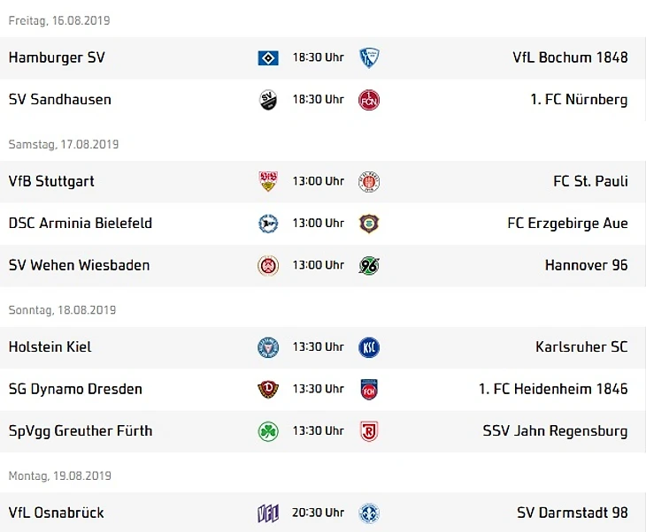The image size is (646, 532).
Task: Open the 1. FC Nürnberg crest
Action: tap(369, 101)
